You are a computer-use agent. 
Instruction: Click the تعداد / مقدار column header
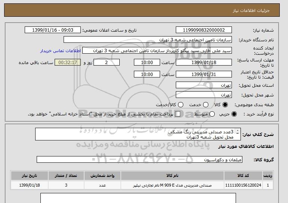66,175
